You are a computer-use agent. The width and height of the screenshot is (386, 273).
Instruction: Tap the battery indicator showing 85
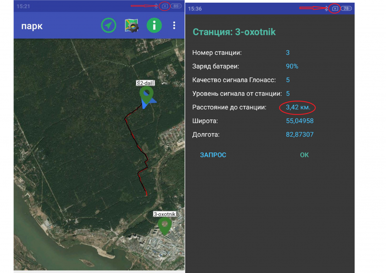(x=176, y=6)
